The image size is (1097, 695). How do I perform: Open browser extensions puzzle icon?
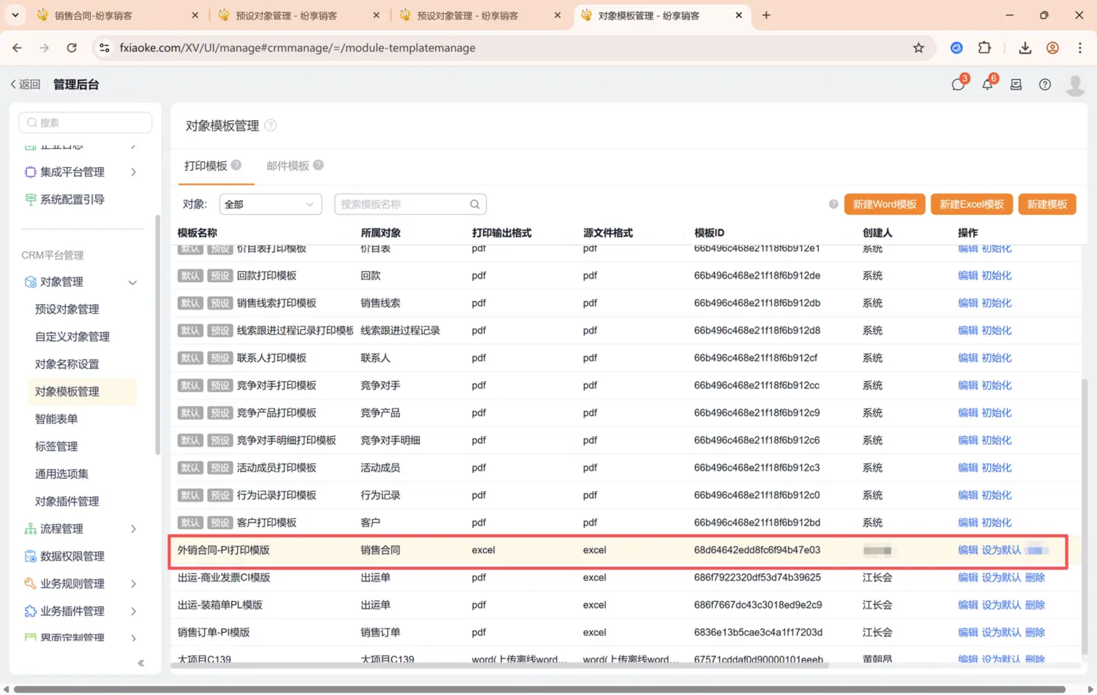click(x=984, y=47)
